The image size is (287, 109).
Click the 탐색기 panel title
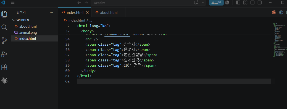(21, 12)
